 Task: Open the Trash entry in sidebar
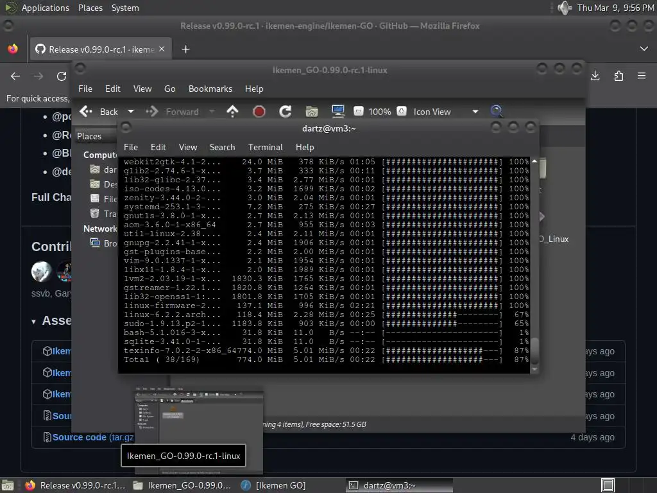[x=103, y=214]
